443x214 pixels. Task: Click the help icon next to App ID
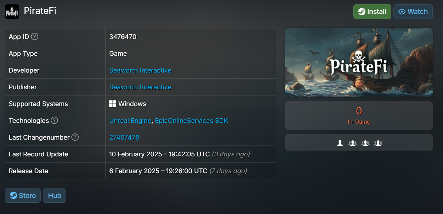click(x=35, y=36)
